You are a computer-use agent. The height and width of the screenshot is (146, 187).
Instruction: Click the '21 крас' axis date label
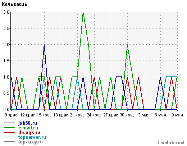pyautogui.click(x=77, y=115)
